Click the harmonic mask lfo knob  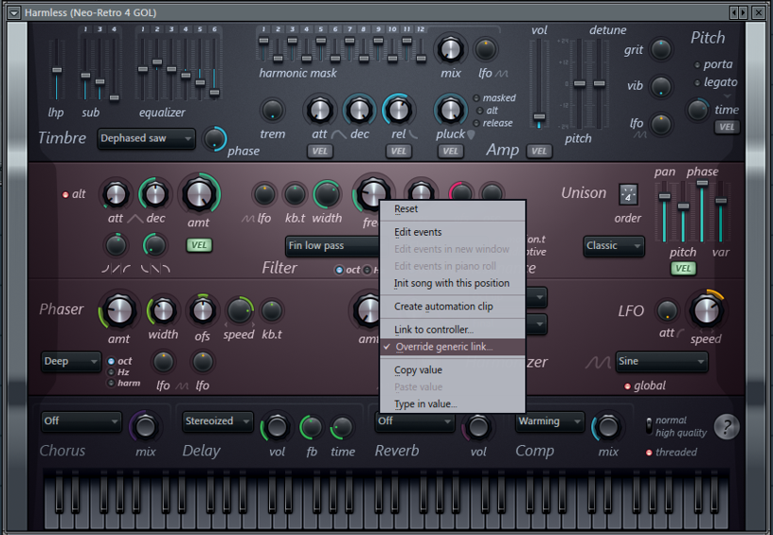(x=486, y=49)
